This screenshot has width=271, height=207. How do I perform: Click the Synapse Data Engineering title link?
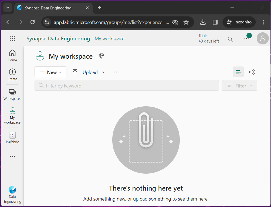[58, 38]
